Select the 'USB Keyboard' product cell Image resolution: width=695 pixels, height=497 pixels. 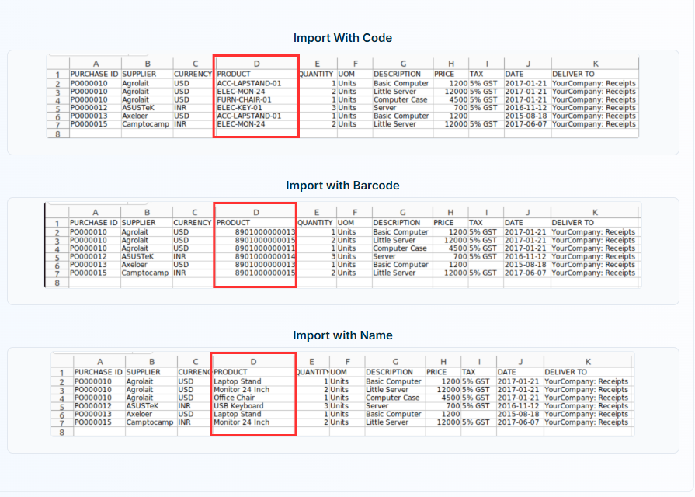pyautogui.click(x=238, y=405)
